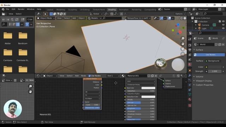The width and height of the screenshot is (226, 127).
Task: Open Output properties tab icon
Action: [x=190, y=50]
